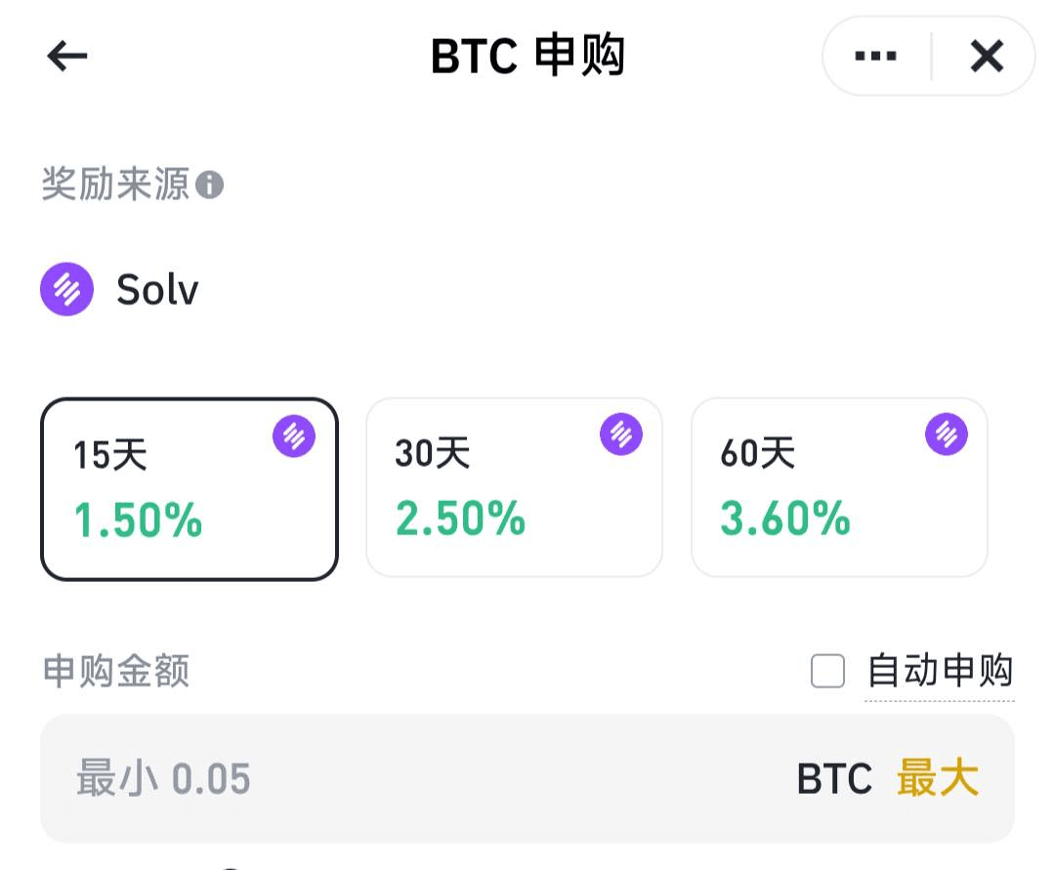Tap the Solv reward source name
Image resolution: width=1055 pixels, height=870 pixels.
[x=157, y=290]
